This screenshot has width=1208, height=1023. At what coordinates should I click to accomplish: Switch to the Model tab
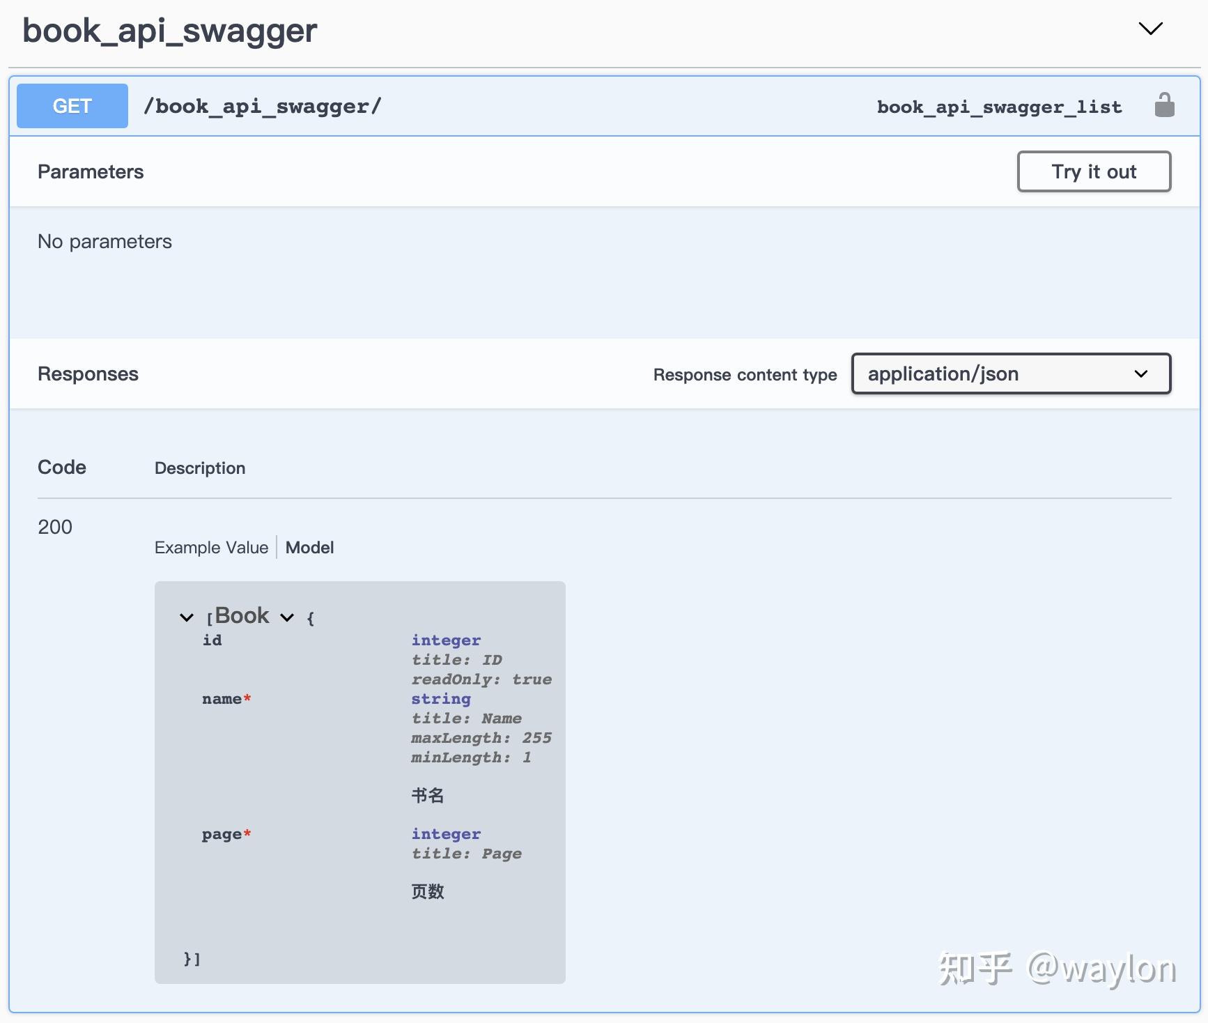309,547
